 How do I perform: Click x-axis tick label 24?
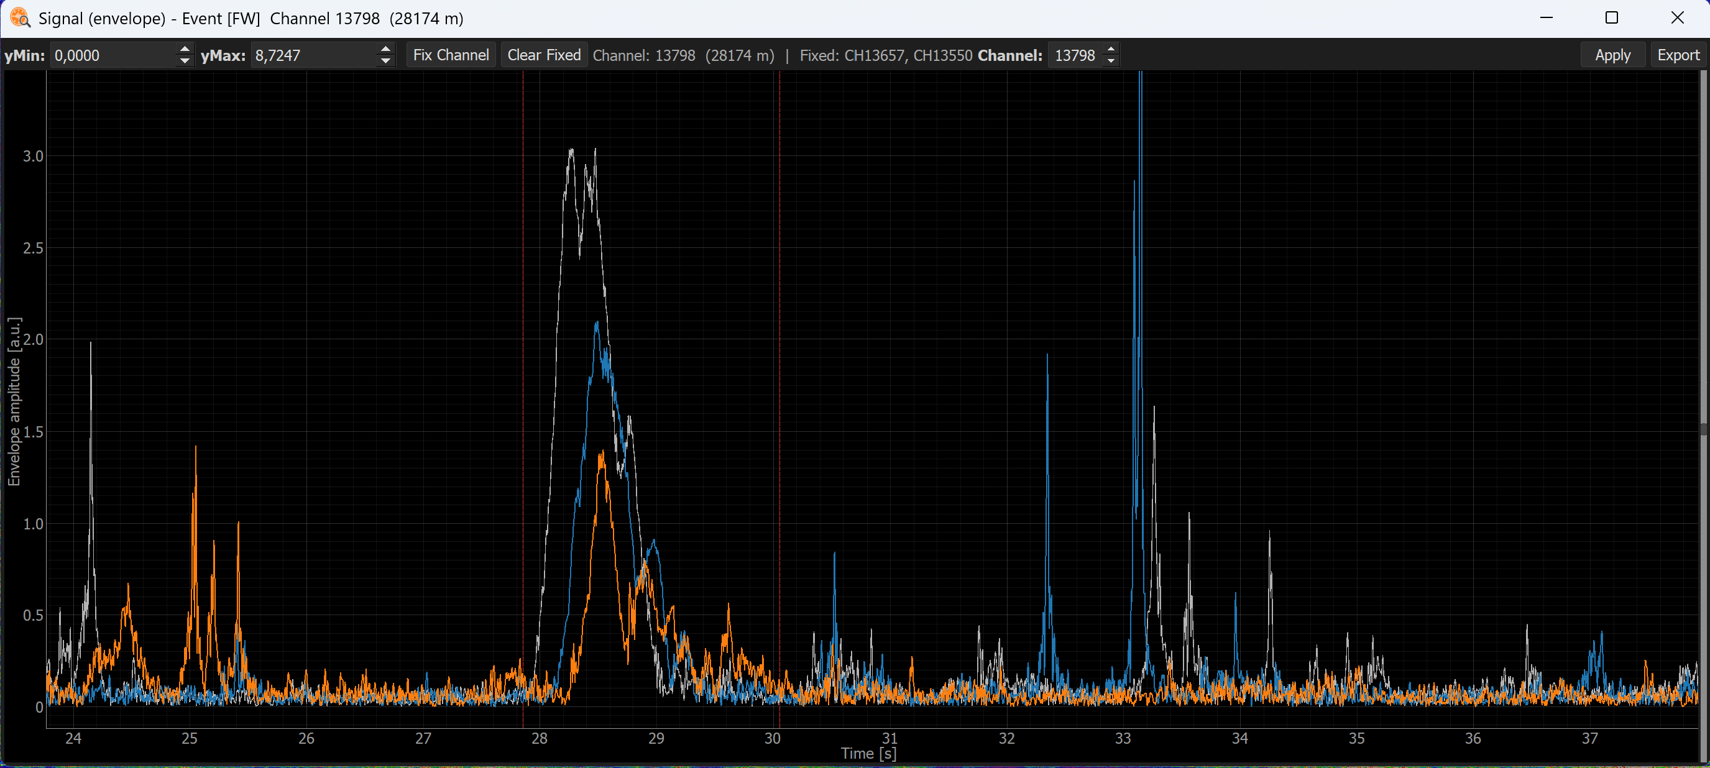(x=73, y=738)
